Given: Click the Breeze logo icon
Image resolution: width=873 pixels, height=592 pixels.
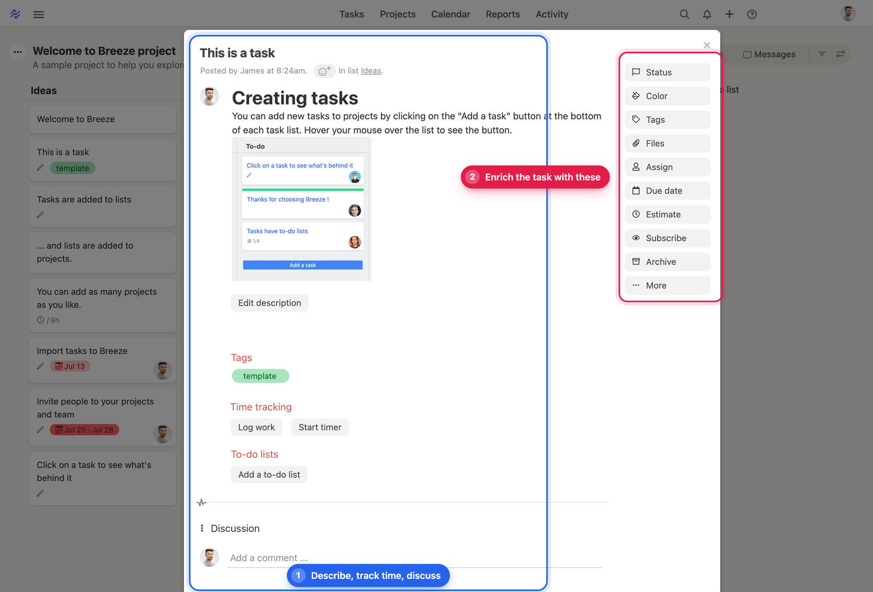Looking at the screenshot, I should click(15, 14).
